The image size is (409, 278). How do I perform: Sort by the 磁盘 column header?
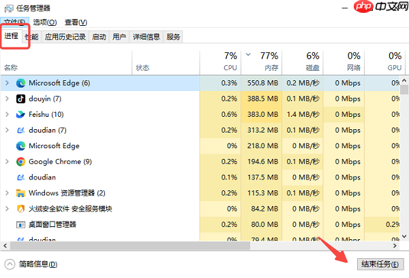click(x=303, y=62)
